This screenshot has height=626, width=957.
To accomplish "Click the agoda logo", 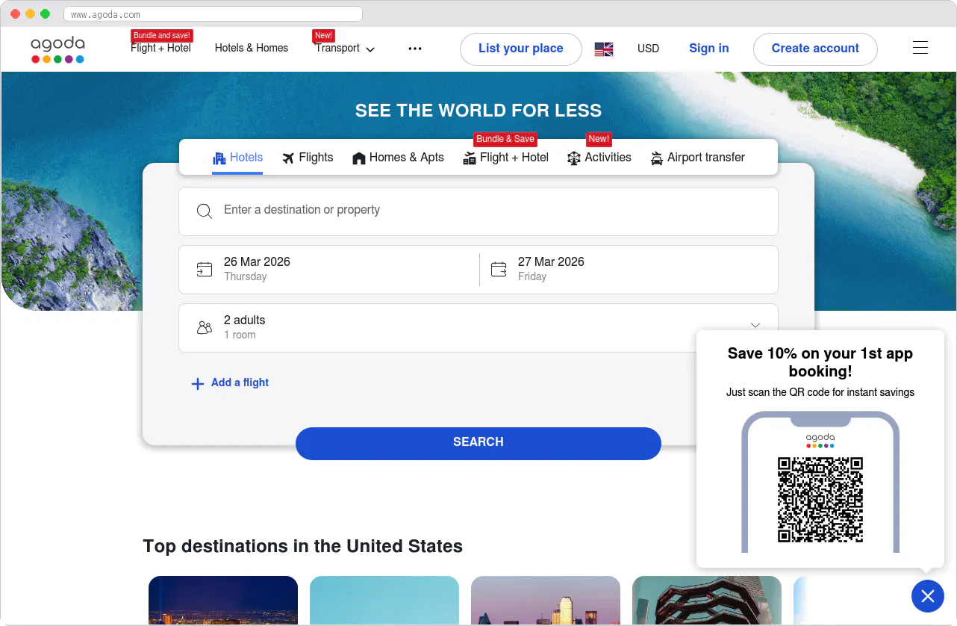I will click(57, 49).
